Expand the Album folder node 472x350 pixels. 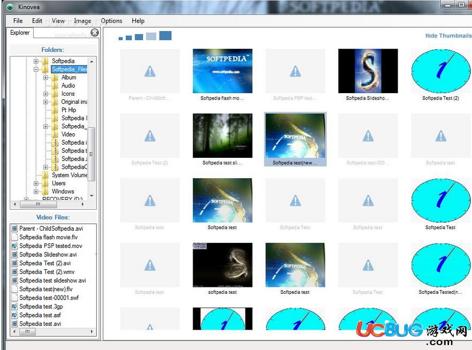pyautogui.click(x=45, y=78)
